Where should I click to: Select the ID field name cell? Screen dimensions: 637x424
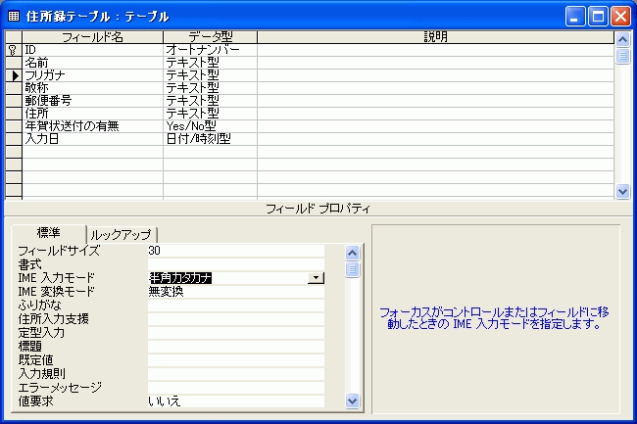93,50
